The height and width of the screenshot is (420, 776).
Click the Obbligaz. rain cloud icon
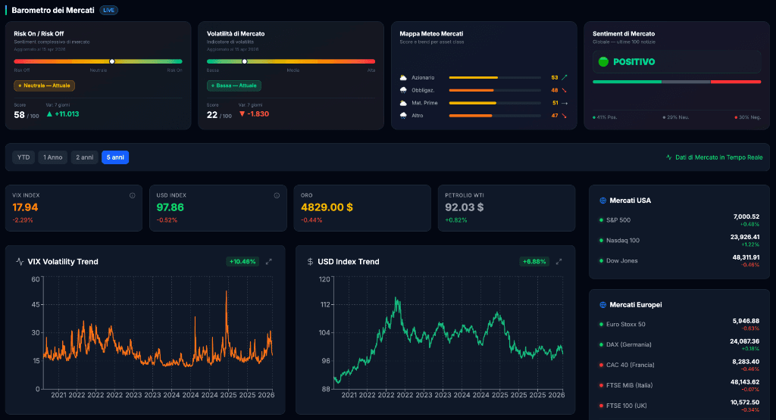pos(403,90)
